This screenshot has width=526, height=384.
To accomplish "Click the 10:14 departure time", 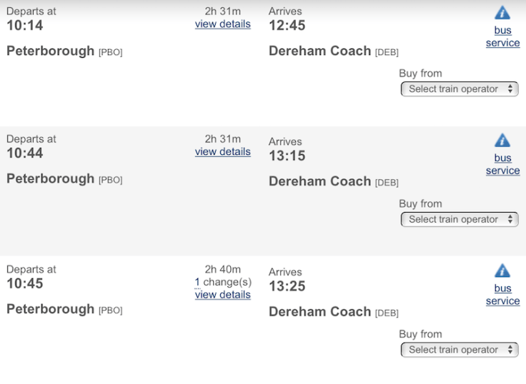I will click(25, 26).
